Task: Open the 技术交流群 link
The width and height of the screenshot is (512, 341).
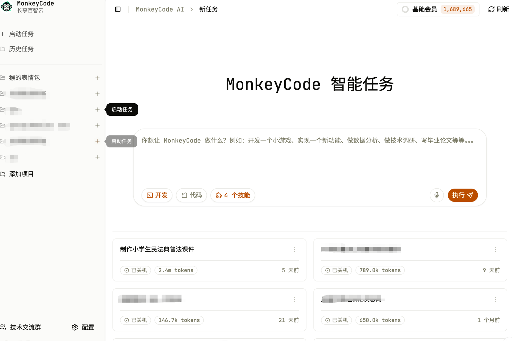Action: tap(21, 327)
